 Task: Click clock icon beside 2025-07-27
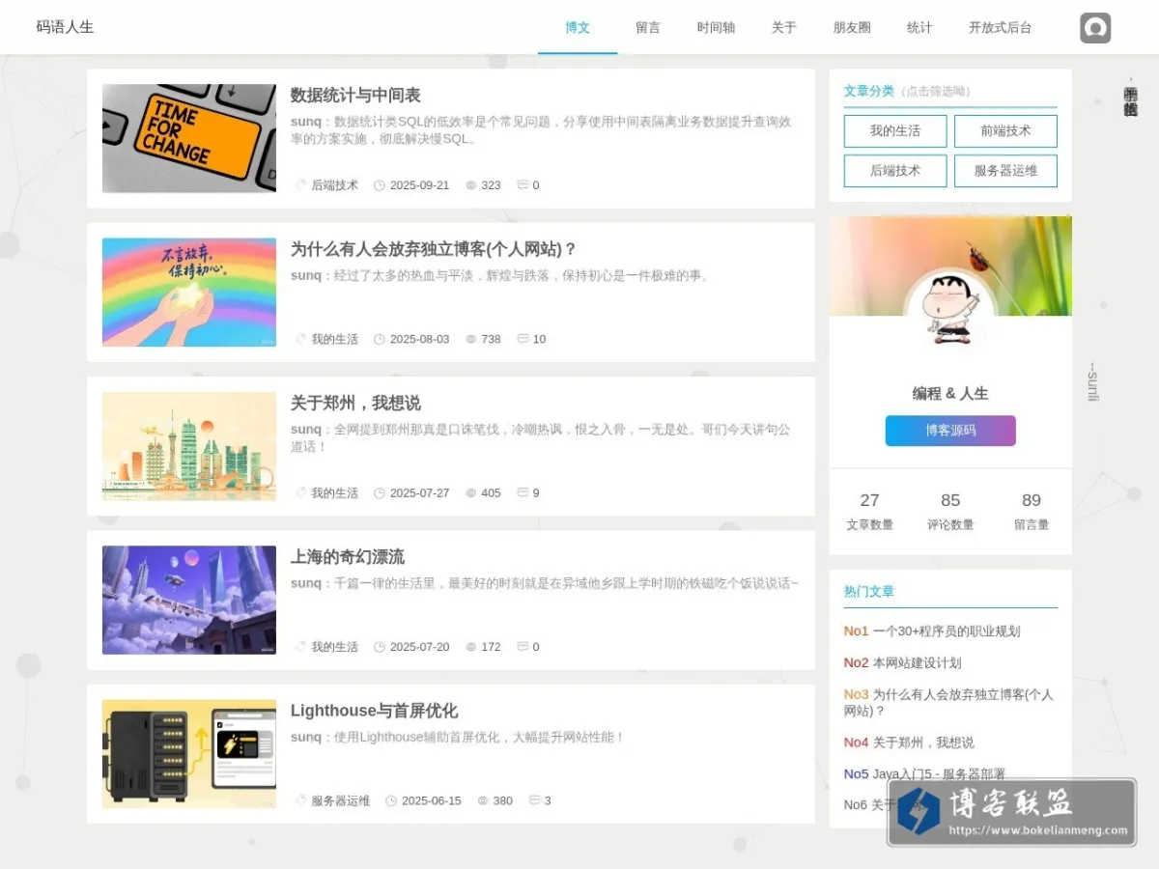380,492
